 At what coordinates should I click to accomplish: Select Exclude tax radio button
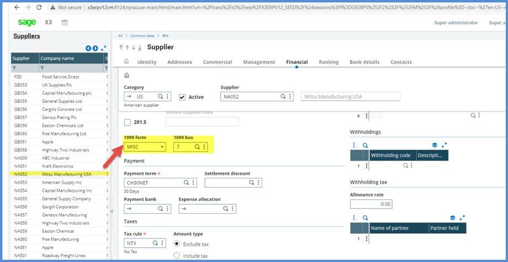(x=177, y=244)
